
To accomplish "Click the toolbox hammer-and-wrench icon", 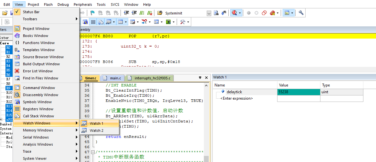I will click(183, 22).
